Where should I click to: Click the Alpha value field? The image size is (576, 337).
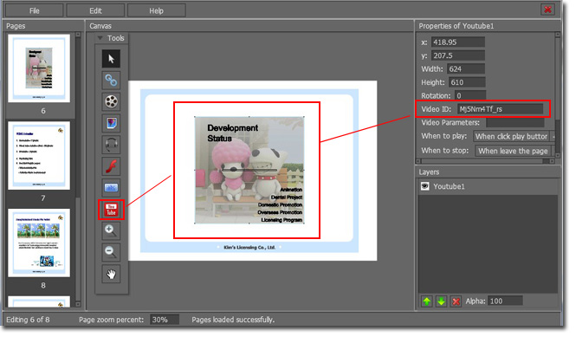pyautogui.click(x=506, y=301)
